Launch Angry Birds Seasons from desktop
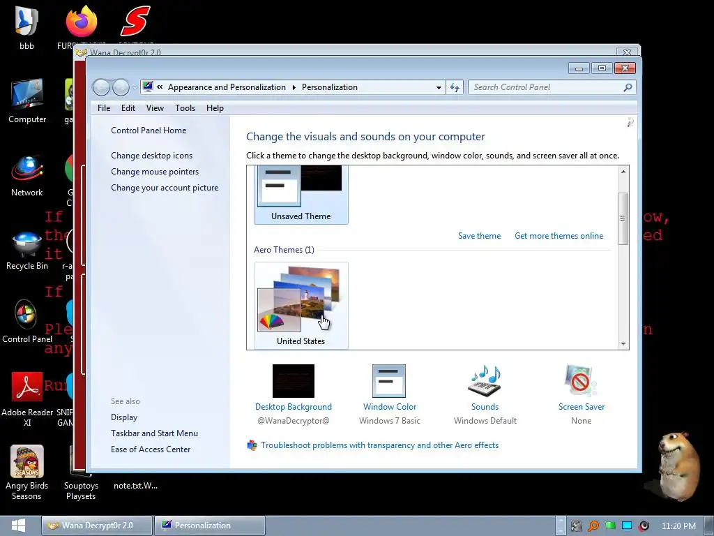Viewport: 714px width, 536px height. coord(27,472)
